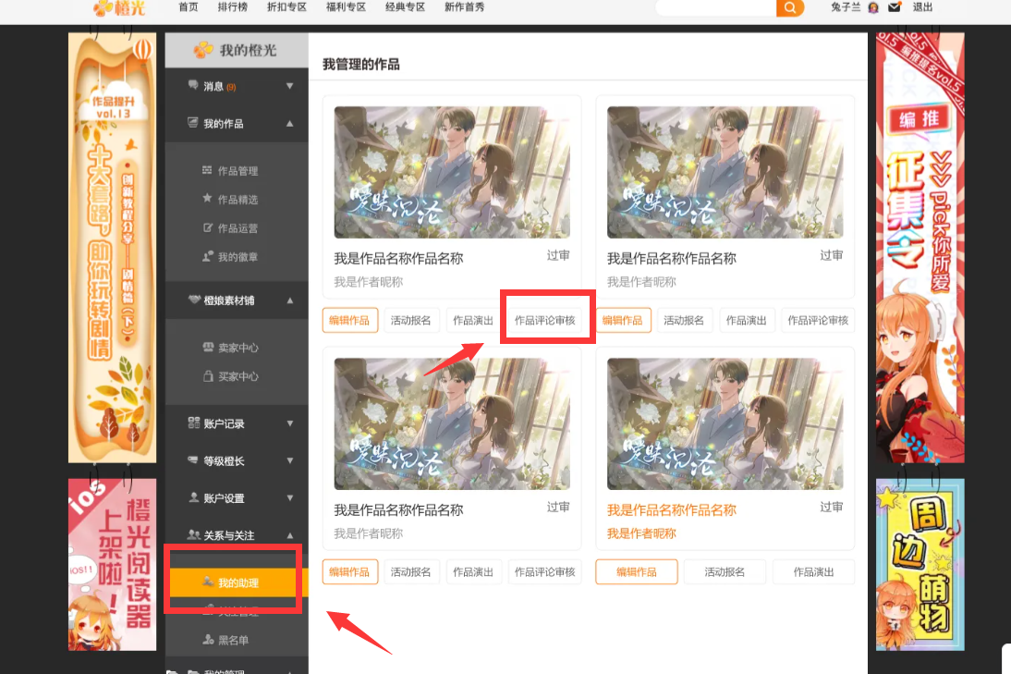
Task: Click 退出 to log out
Action: (x=922, y=7)
